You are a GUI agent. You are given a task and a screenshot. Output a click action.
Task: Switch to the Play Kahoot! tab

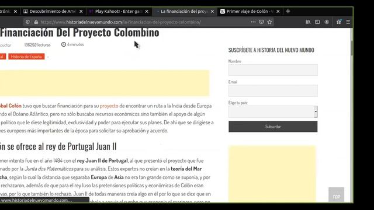(119, 12)
